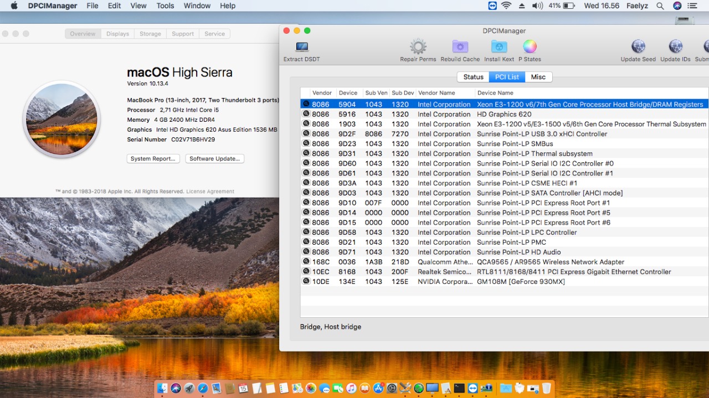Click the Faelyz user name in menu bar
The image size is (709, 398).
(x=636, y=6)
